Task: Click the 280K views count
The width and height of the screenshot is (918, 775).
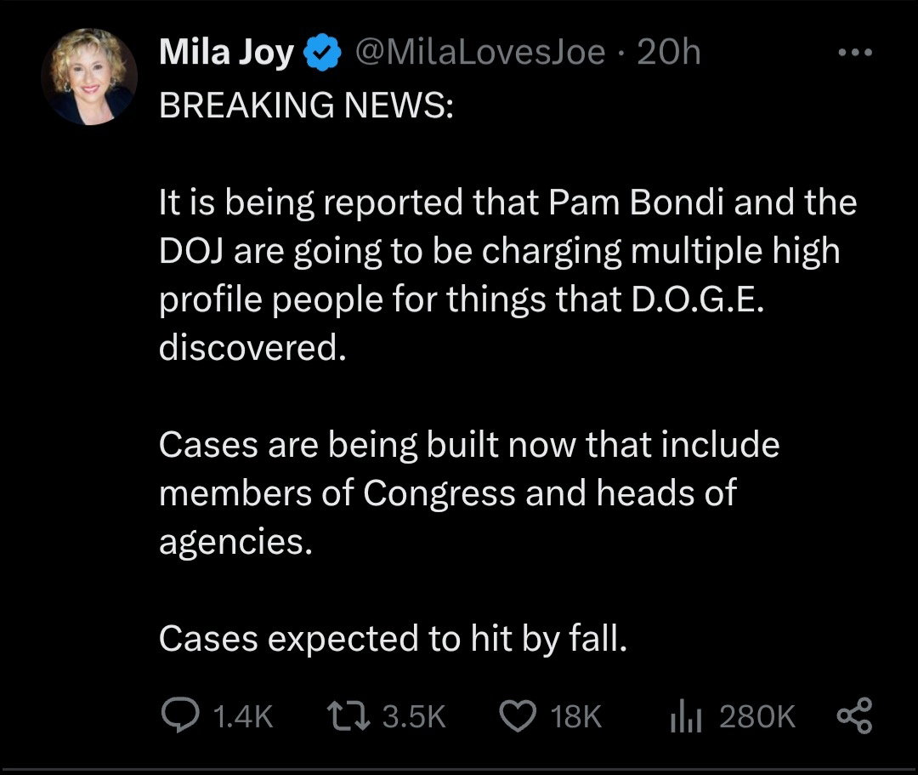Action: (757, 717)
